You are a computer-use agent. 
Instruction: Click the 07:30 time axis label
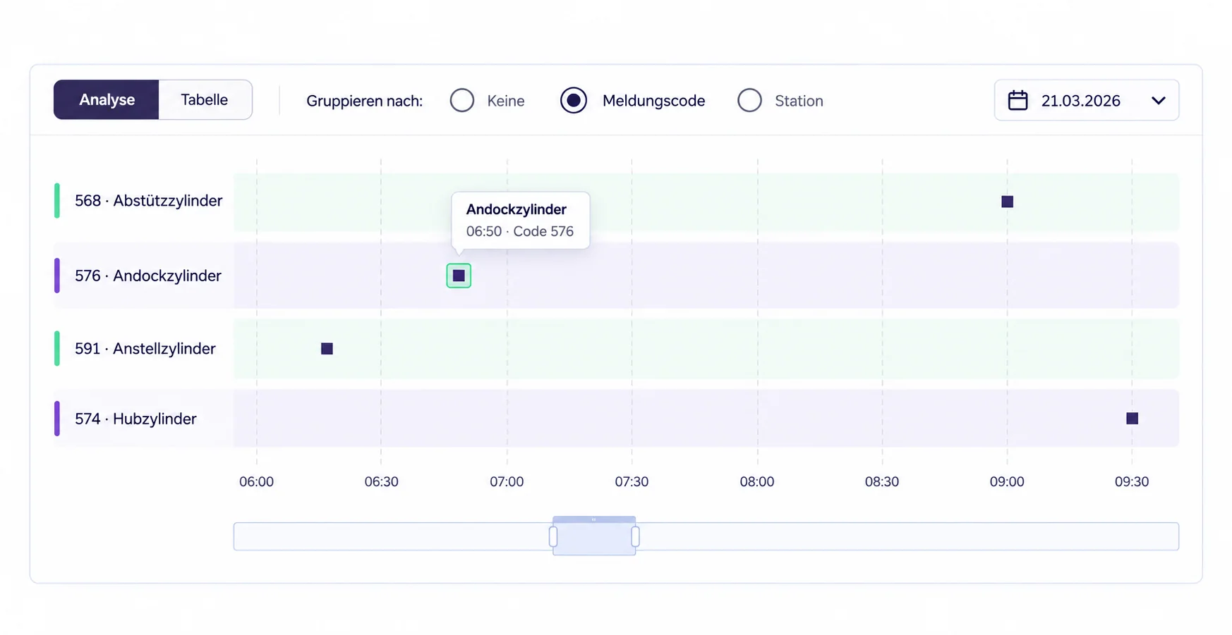coord(632,481)
